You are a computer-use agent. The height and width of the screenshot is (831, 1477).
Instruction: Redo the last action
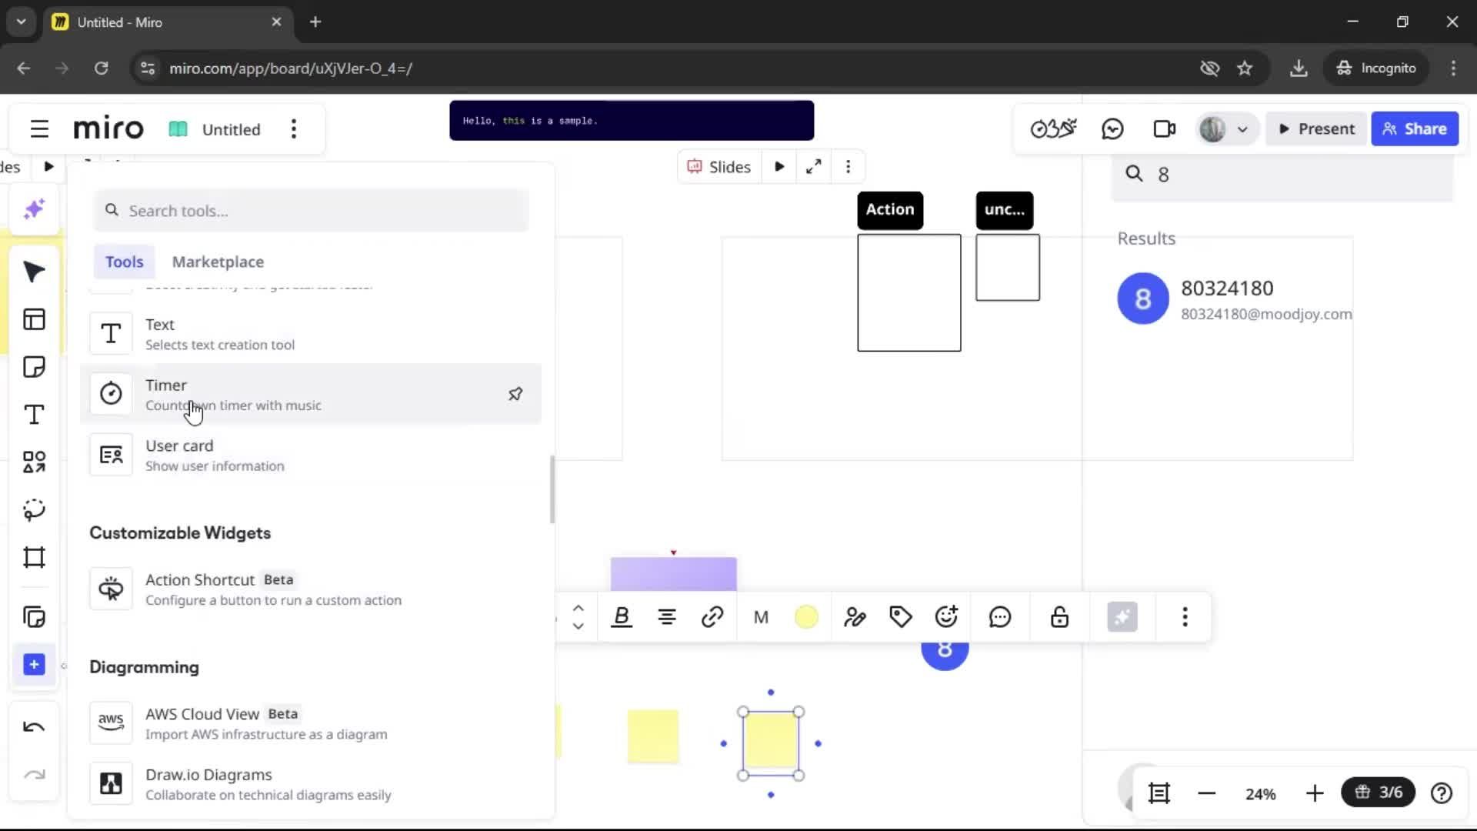coord(34,775)
